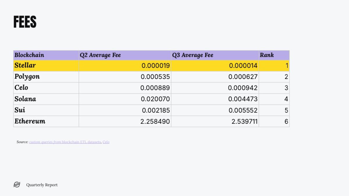349x196 pixels.
Task: Click the Stellar logo icon in the footer
Action: click(17, 185)
